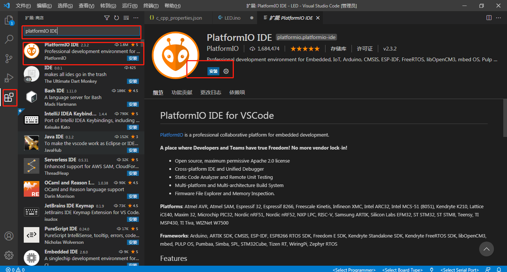The image size is (507, 272).
Task: Open the 文件(F) menu
Action: coord(23,6)
